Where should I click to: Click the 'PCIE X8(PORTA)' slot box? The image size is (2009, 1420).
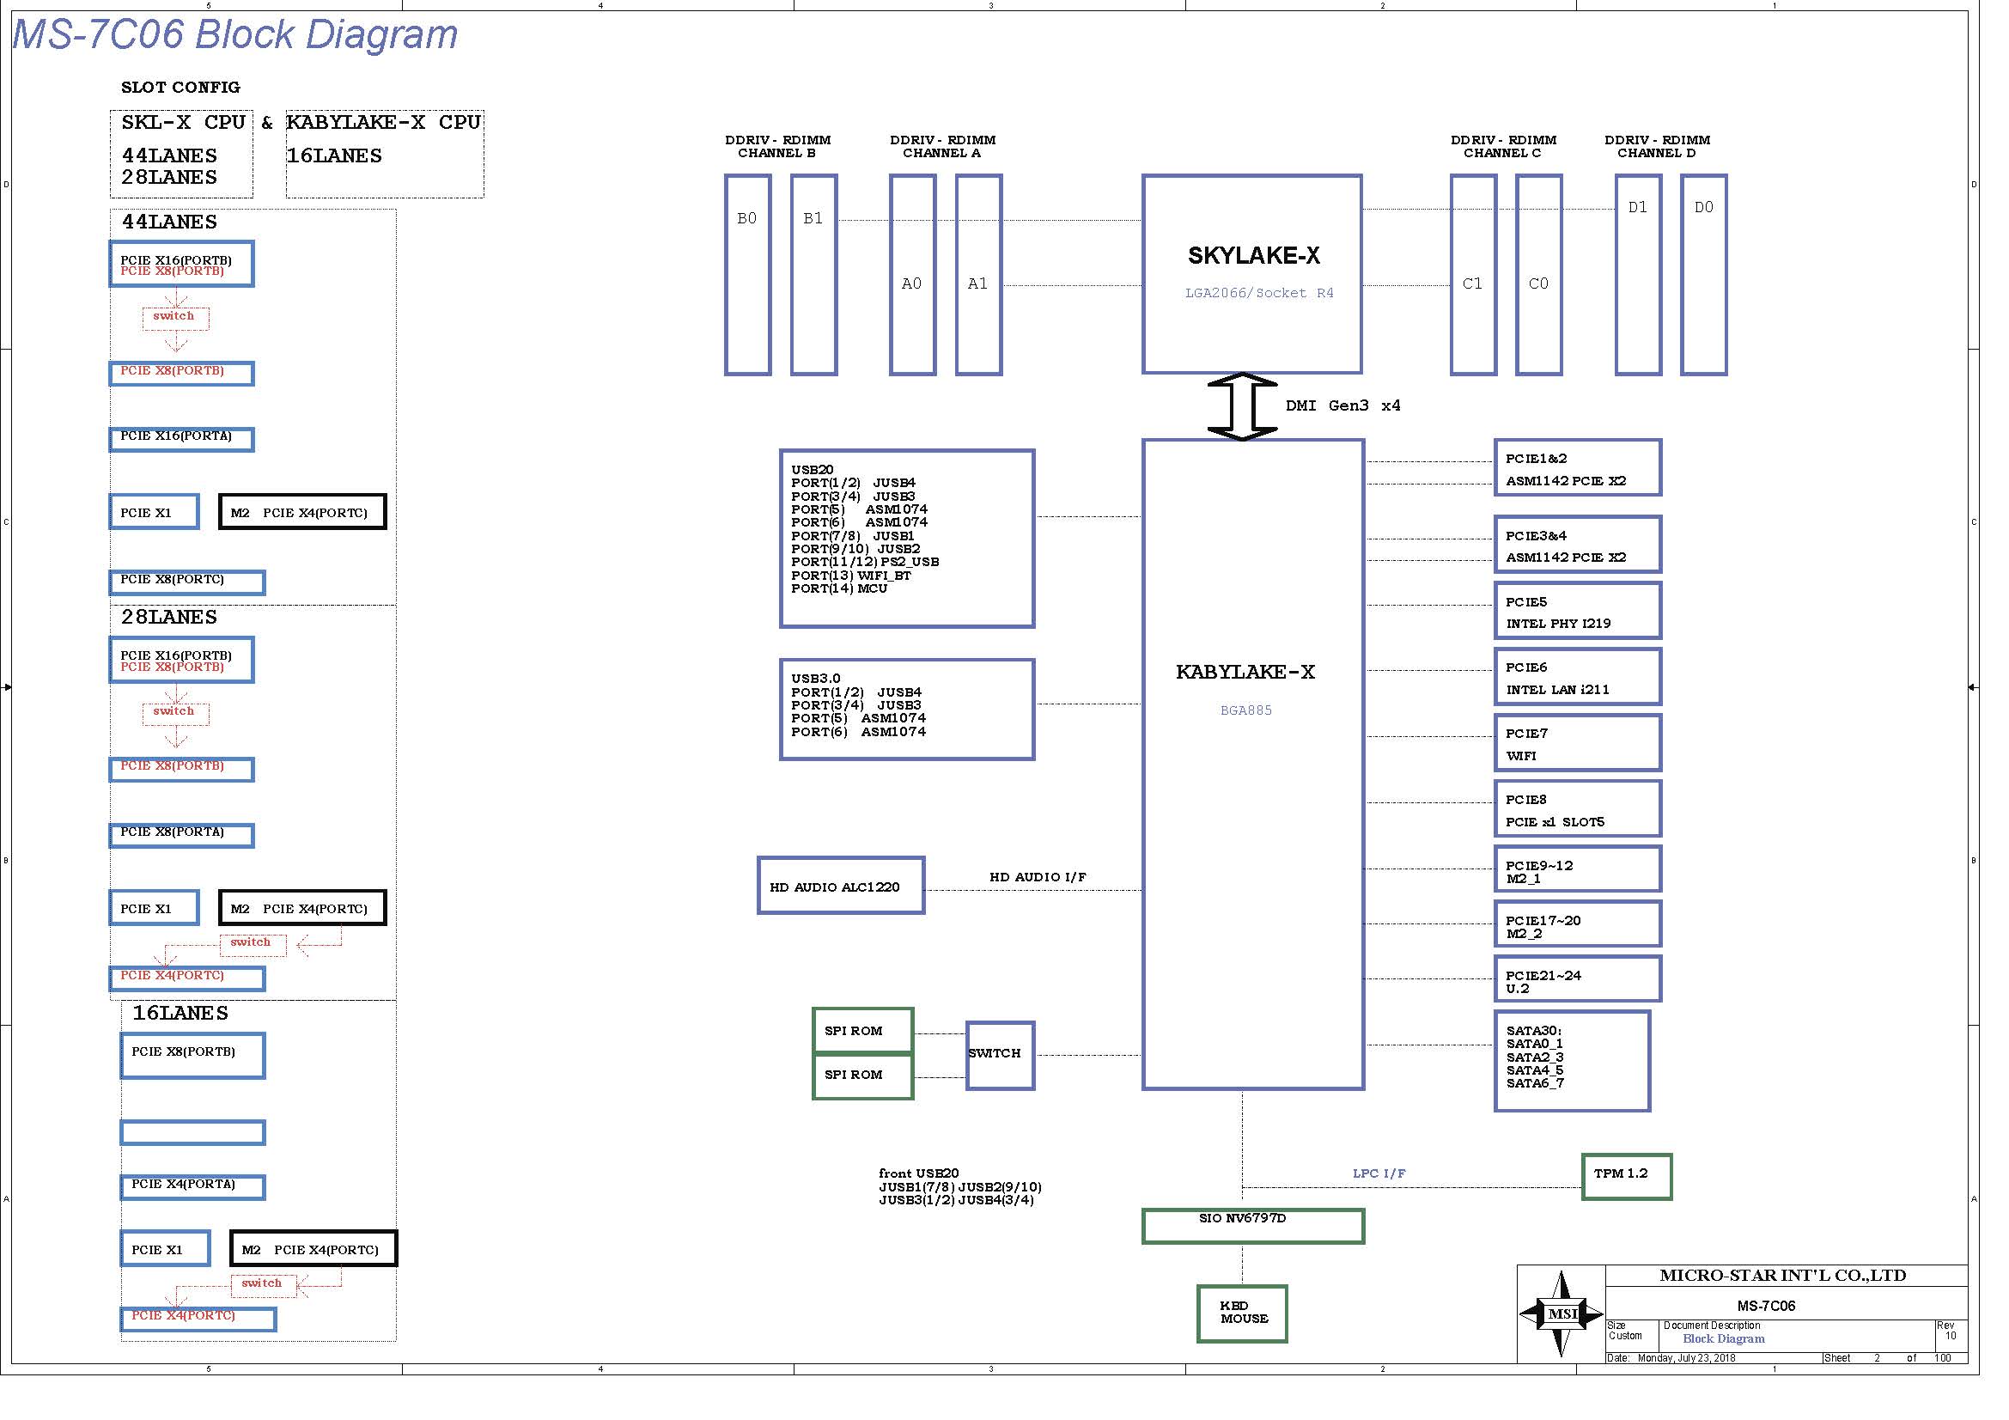click(x=182, y=836)
